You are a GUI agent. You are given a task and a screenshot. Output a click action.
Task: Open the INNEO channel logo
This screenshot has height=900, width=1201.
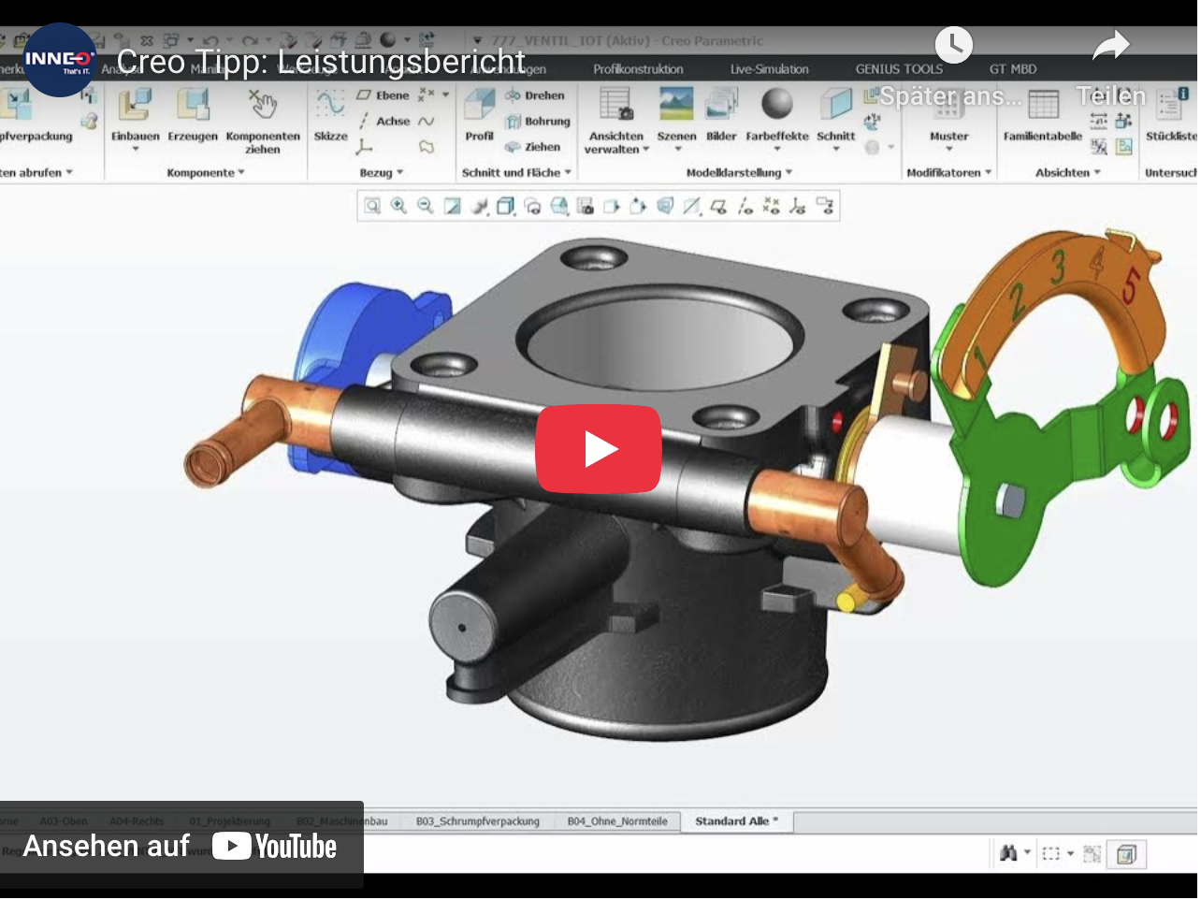pyautogui.click(x=59, y=60)
